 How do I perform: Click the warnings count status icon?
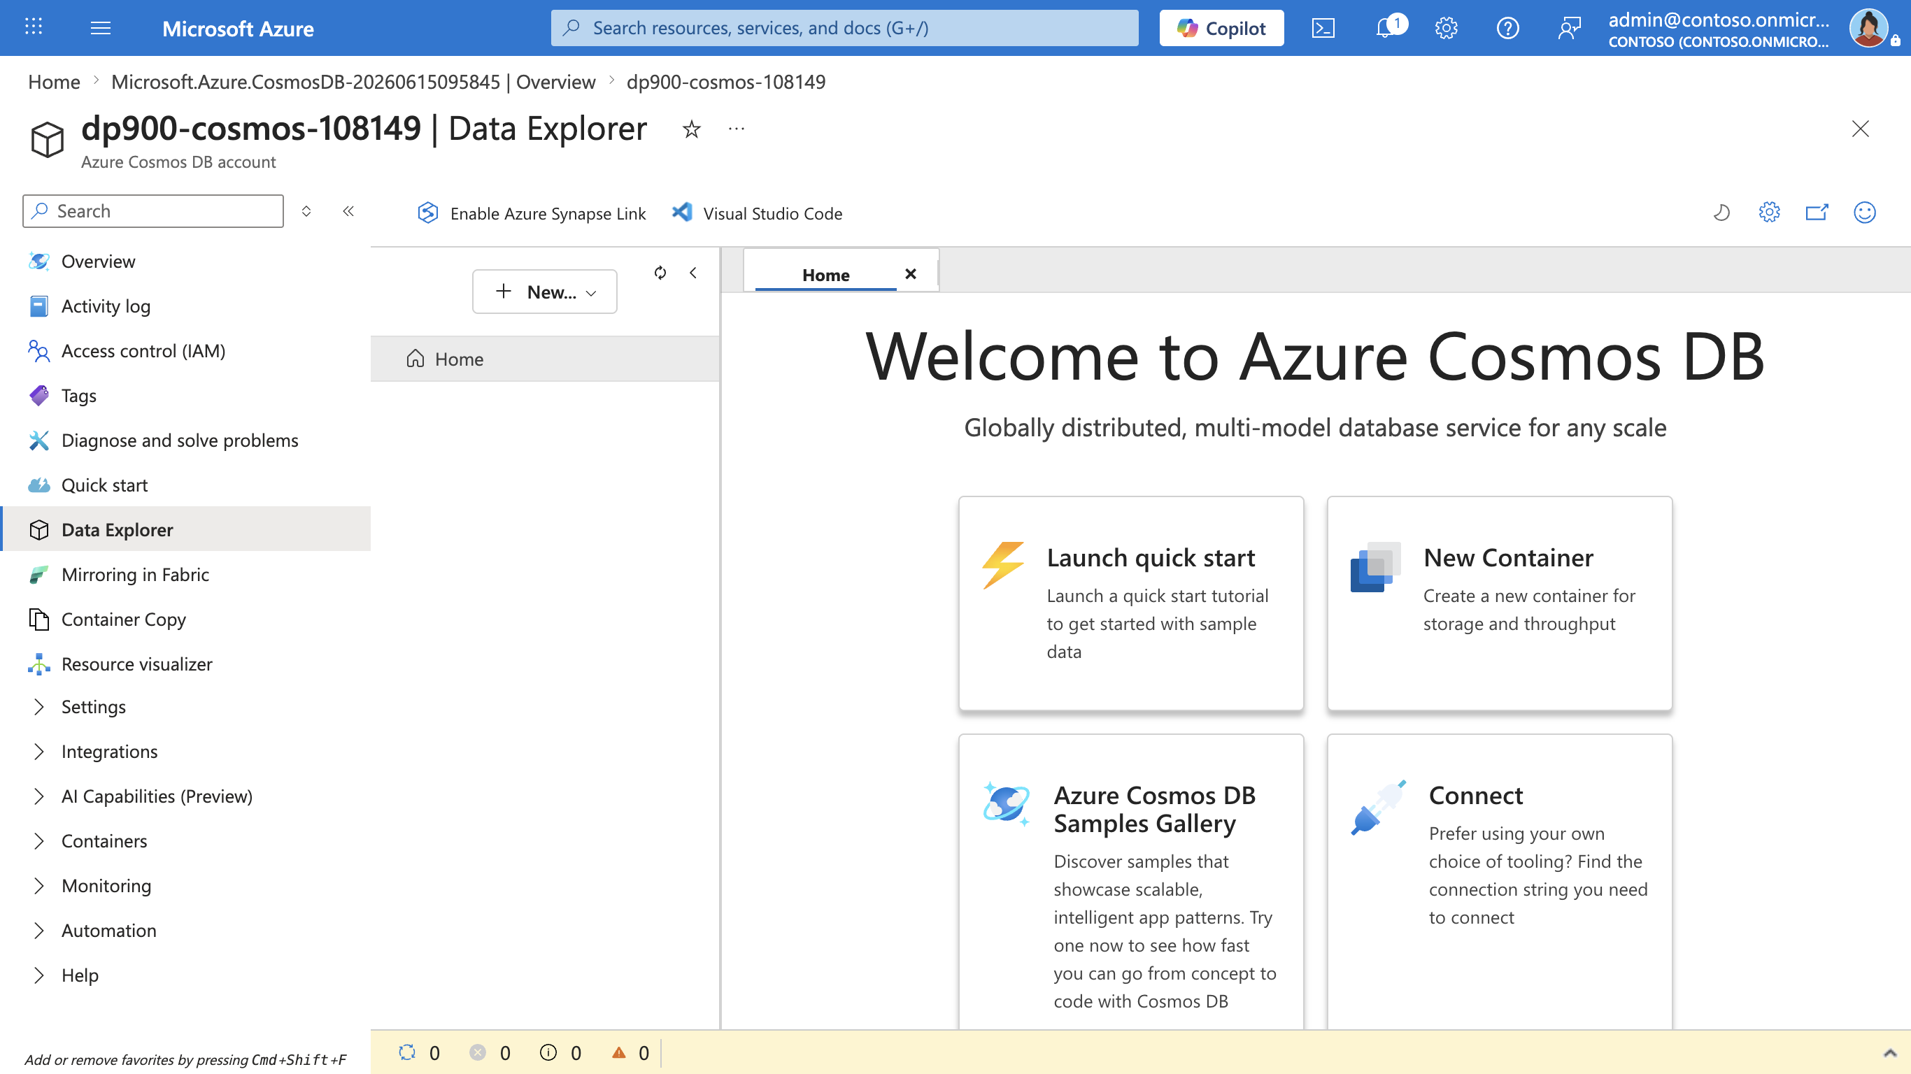pos(619,1052)
